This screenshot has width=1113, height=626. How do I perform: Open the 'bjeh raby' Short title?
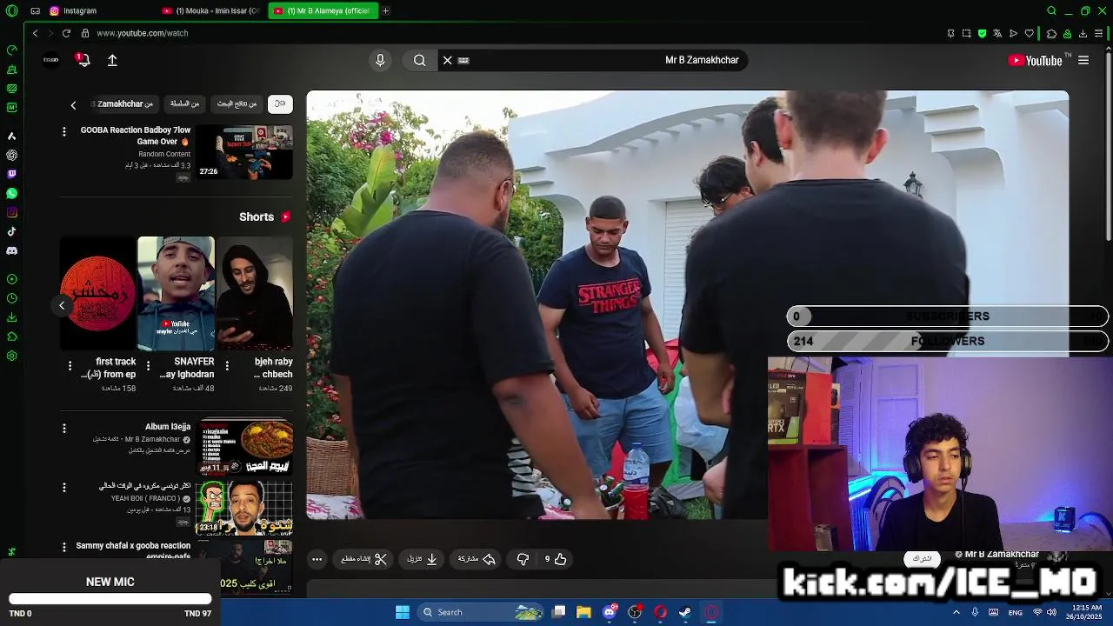[273, 368]
